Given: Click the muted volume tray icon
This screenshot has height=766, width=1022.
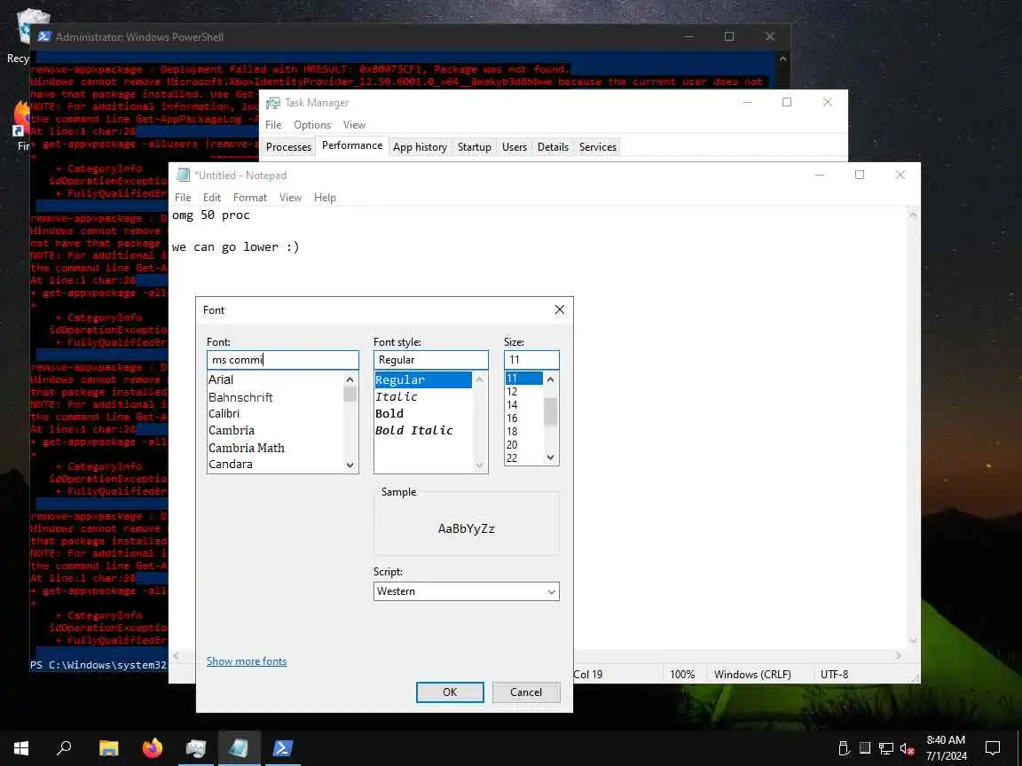Looking at the screenshot, I should click(x=907, y=748).
